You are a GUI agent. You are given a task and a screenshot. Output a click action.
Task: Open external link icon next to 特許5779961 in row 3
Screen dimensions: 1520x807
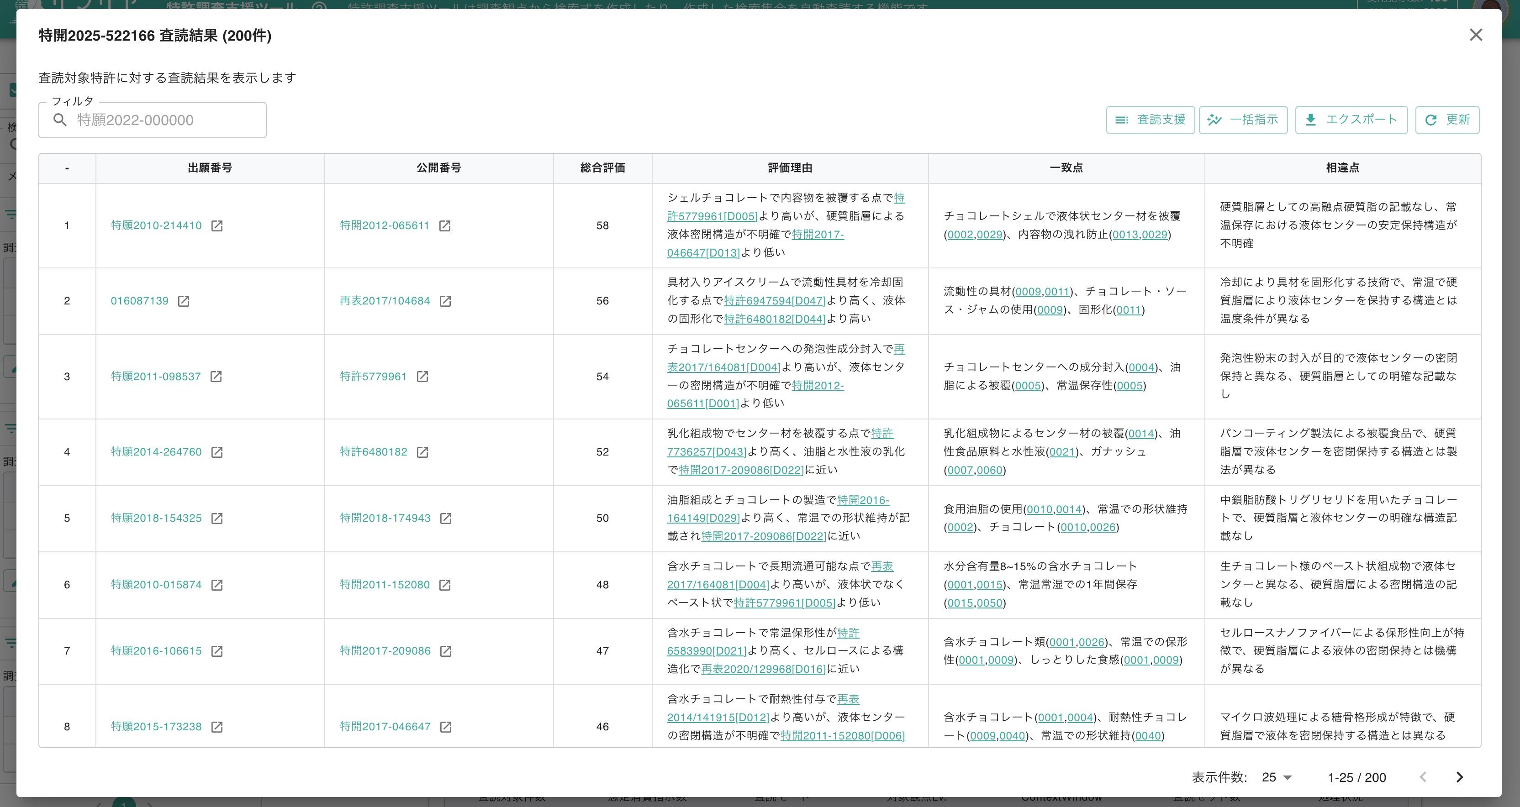pos(422,377)
